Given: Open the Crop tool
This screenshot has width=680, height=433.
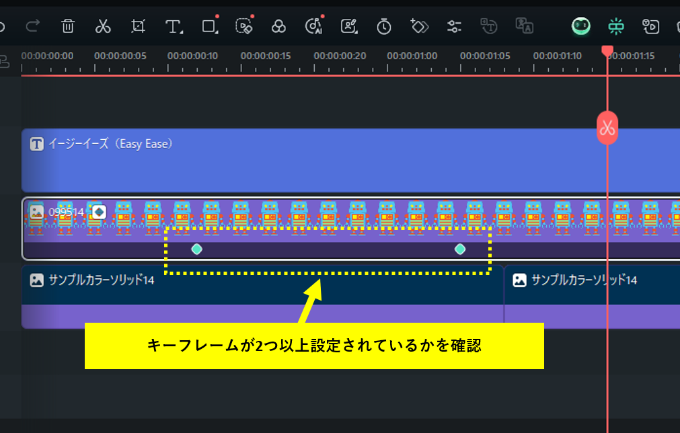Looking at the screenshot, I should 138,27.
